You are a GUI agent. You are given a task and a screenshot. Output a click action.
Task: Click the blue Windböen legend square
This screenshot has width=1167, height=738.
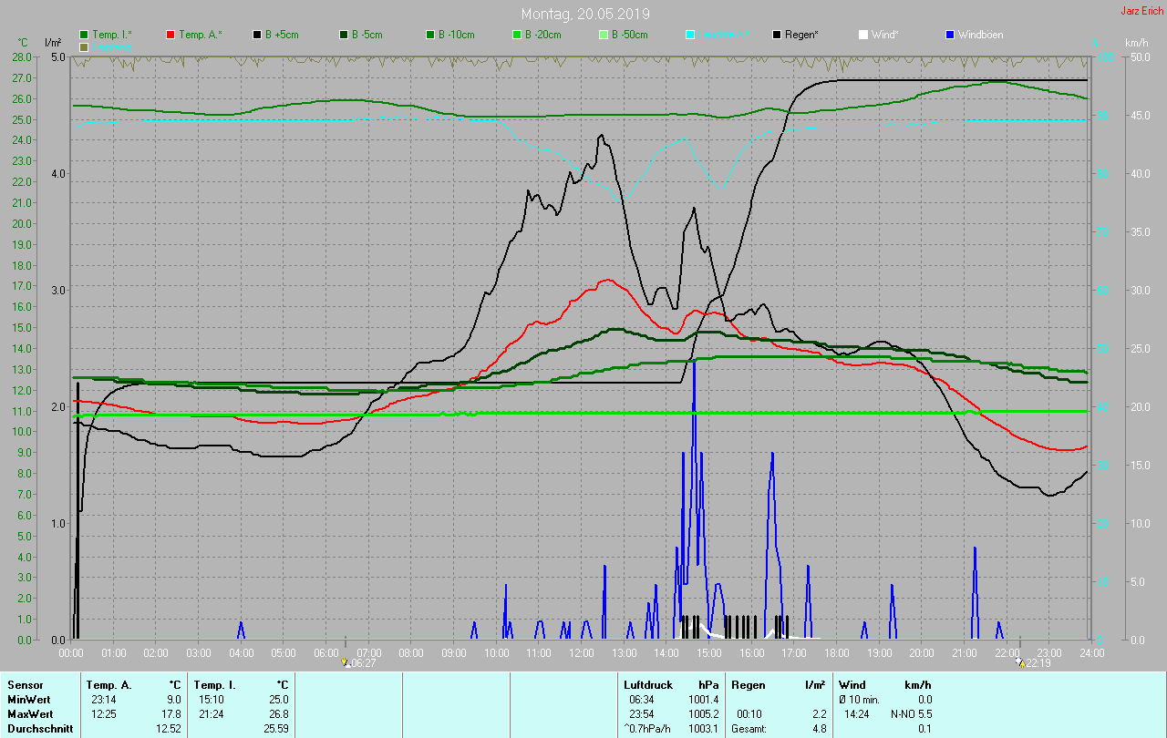point(950,35)
